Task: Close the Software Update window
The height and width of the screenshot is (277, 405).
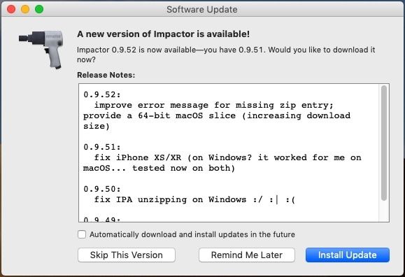Action: (x=11, y=9)
